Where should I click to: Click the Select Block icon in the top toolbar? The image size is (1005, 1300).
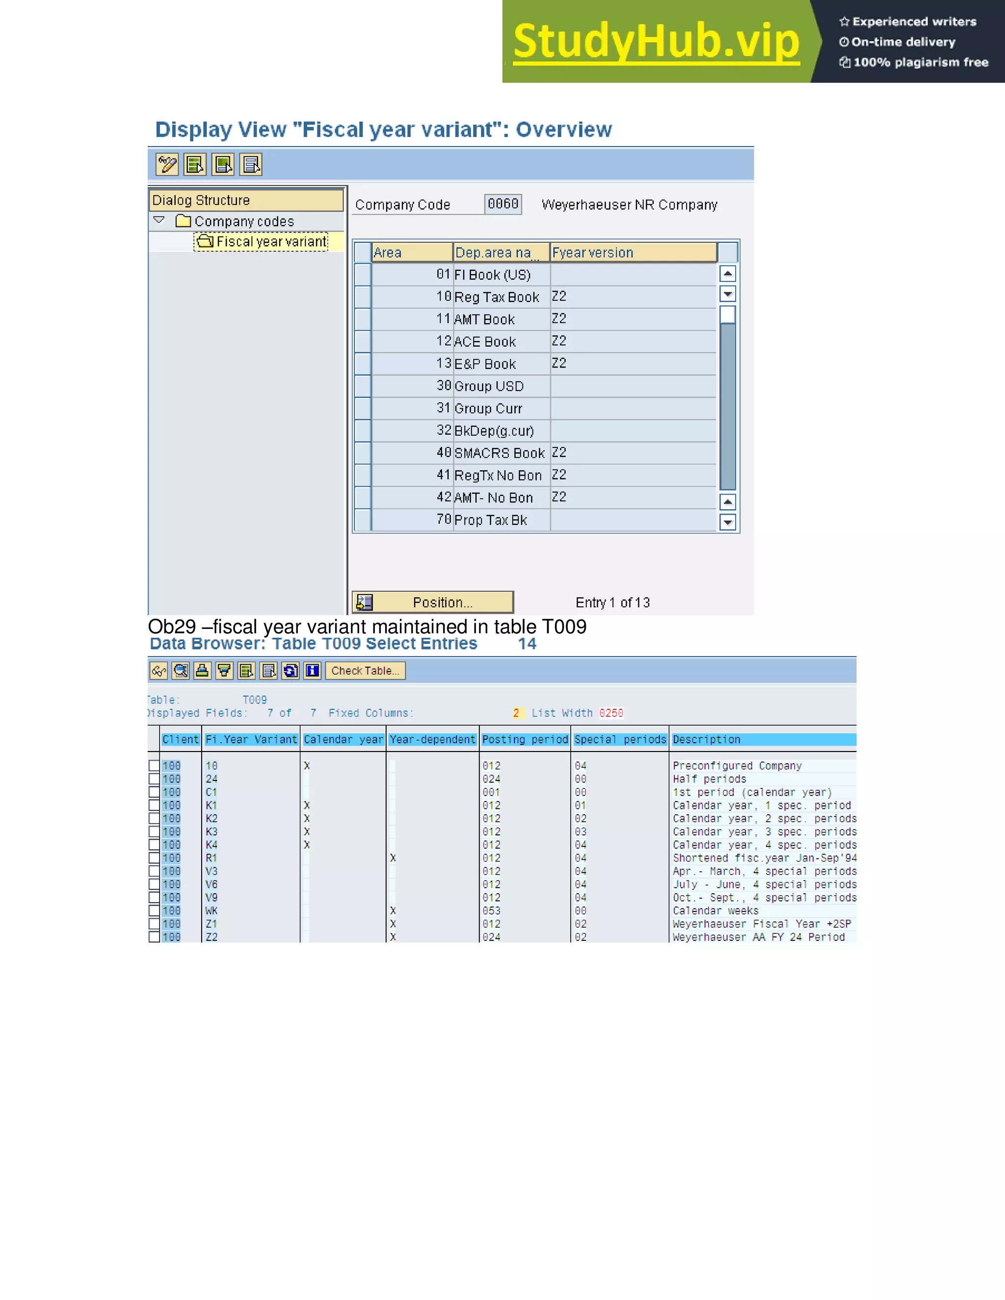tap(223, 164)
